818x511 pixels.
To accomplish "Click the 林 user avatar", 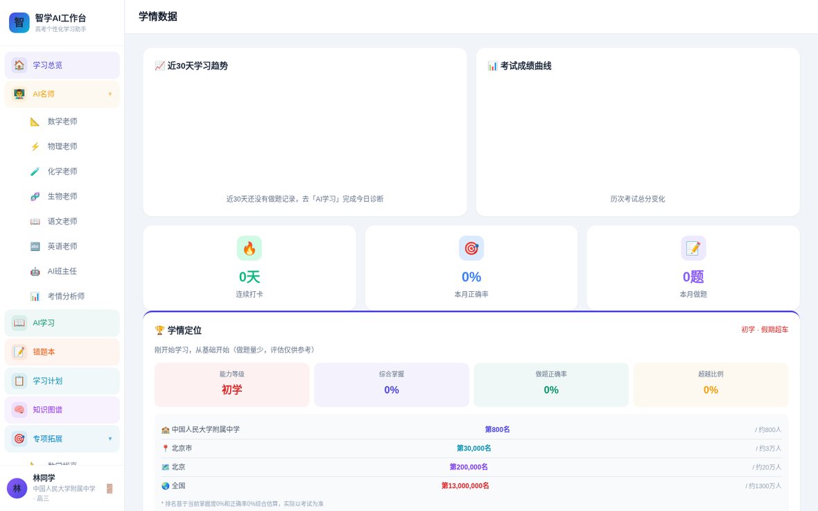I will point(17,489).
